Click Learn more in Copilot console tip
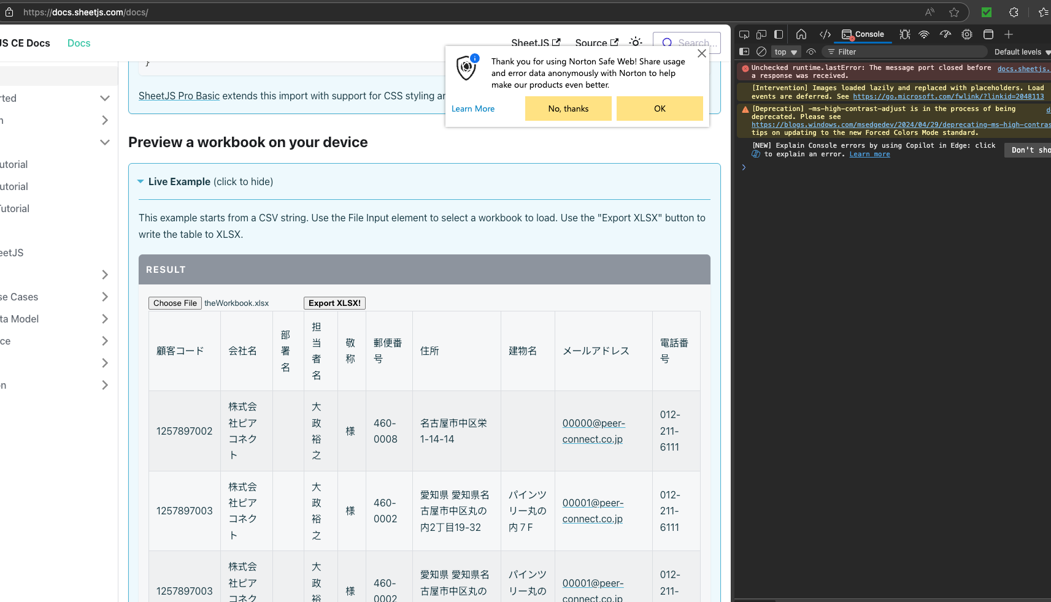The height and width of the screenshot is (602, 1051). pos(869,154)
